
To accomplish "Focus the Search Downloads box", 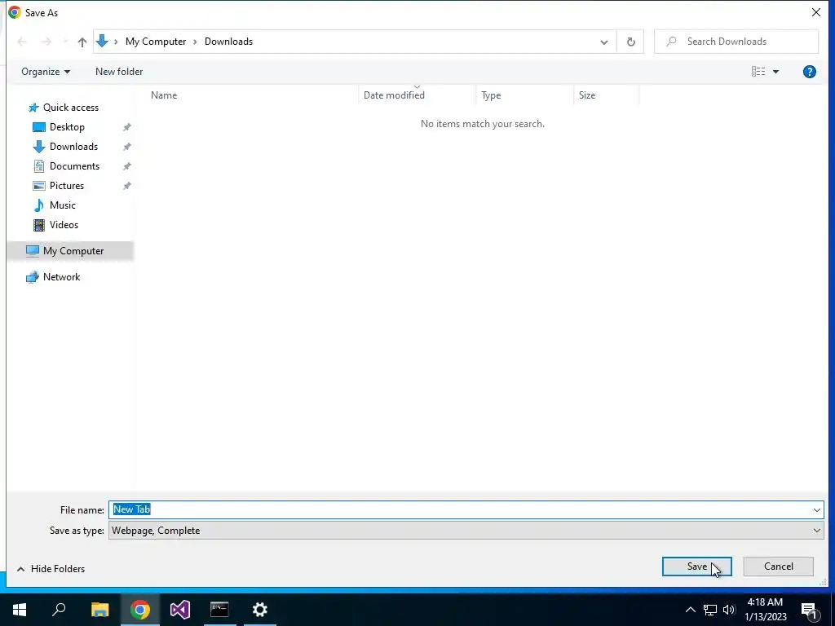I will pyautogui.click(x=736, y=42).
